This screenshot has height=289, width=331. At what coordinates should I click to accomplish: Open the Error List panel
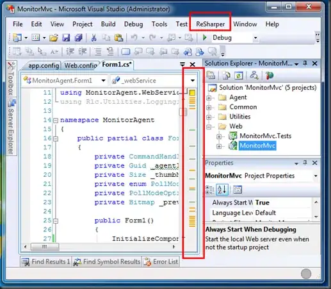[x=161, y=261]
